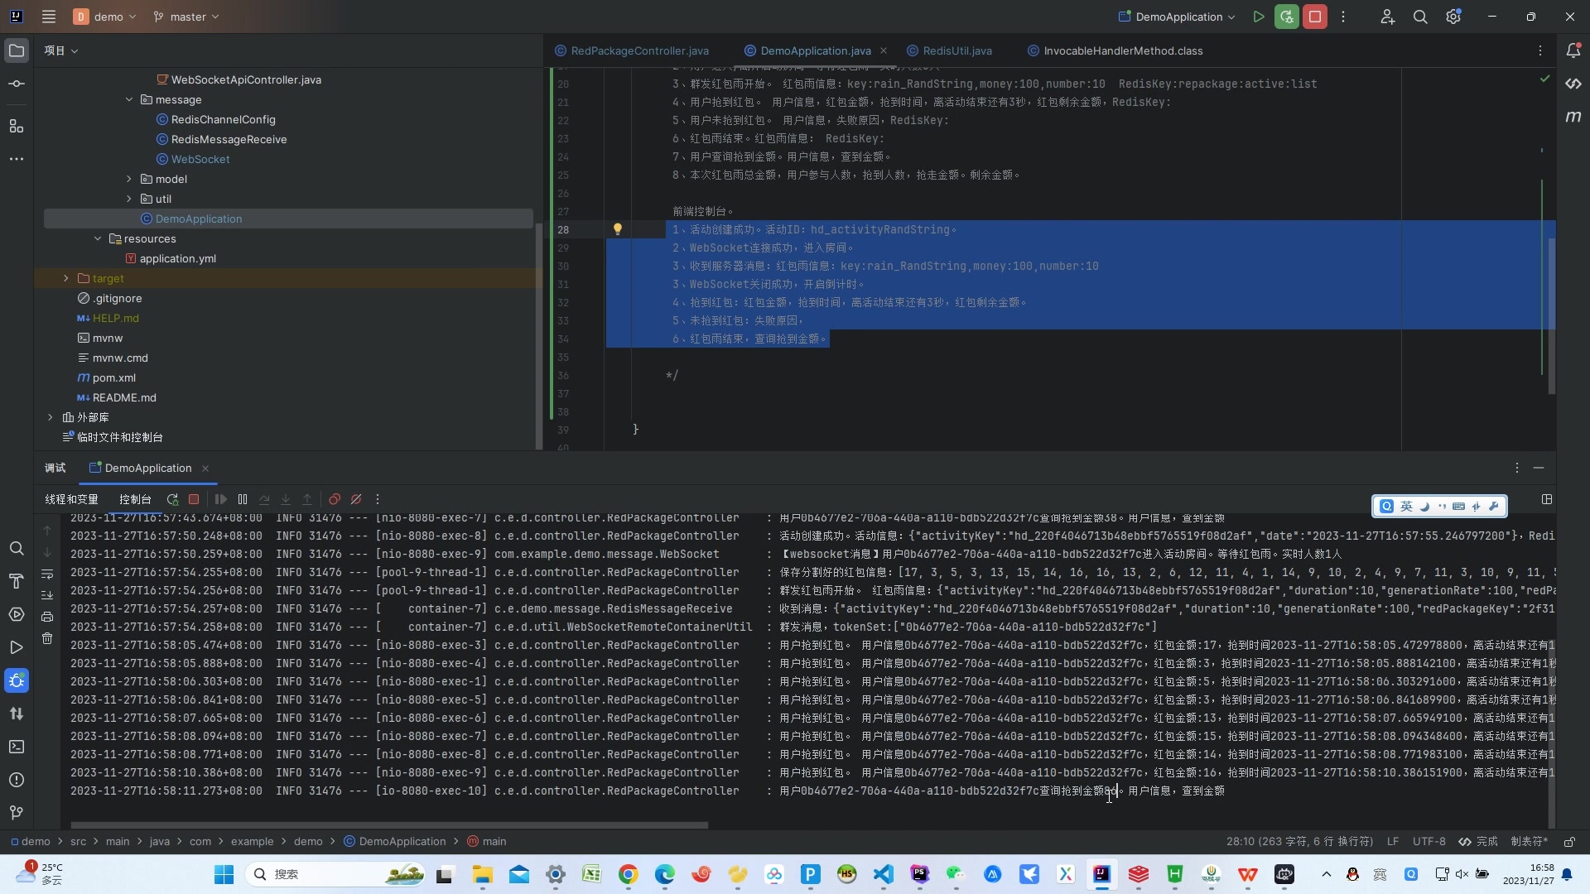Open the Maven tool window
The width and height of the screenshot is (1590, 894).
coord(1574,117)
